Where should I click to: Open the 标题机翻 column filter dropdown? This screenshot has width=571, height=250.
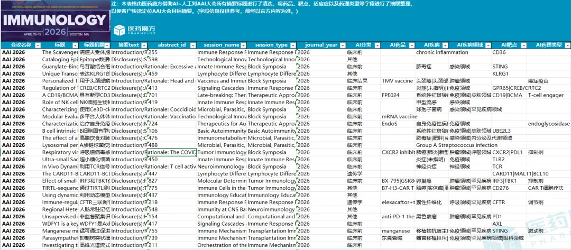point(107,45)
